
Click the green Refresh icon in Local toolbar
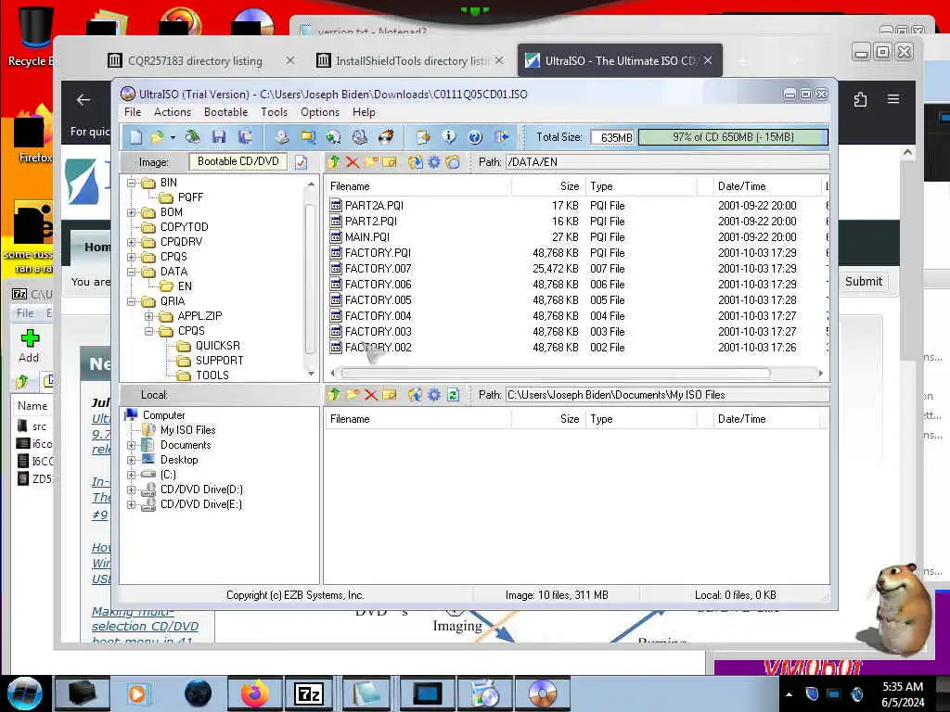coord(453,395)
